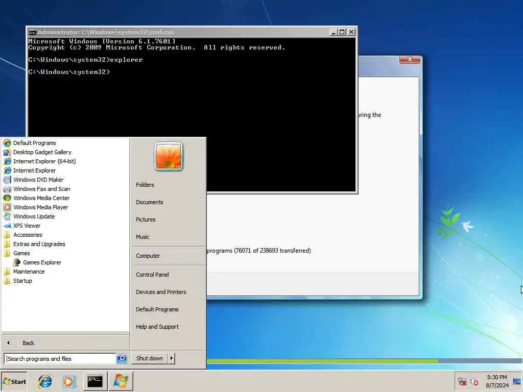The image size is (523, 392).
Task: Click the green setup progress bar
Action: (322, 361)
